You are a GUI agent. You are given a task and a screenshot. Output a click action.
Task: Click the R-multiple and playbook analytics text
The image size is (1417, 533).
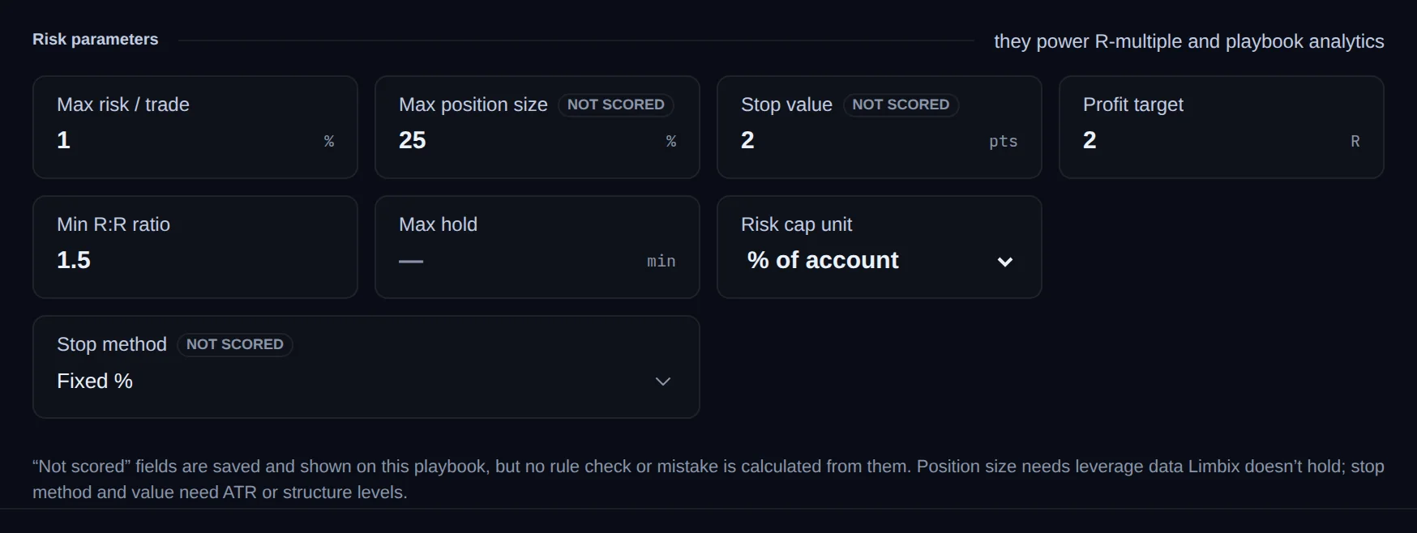[1239, 41]
